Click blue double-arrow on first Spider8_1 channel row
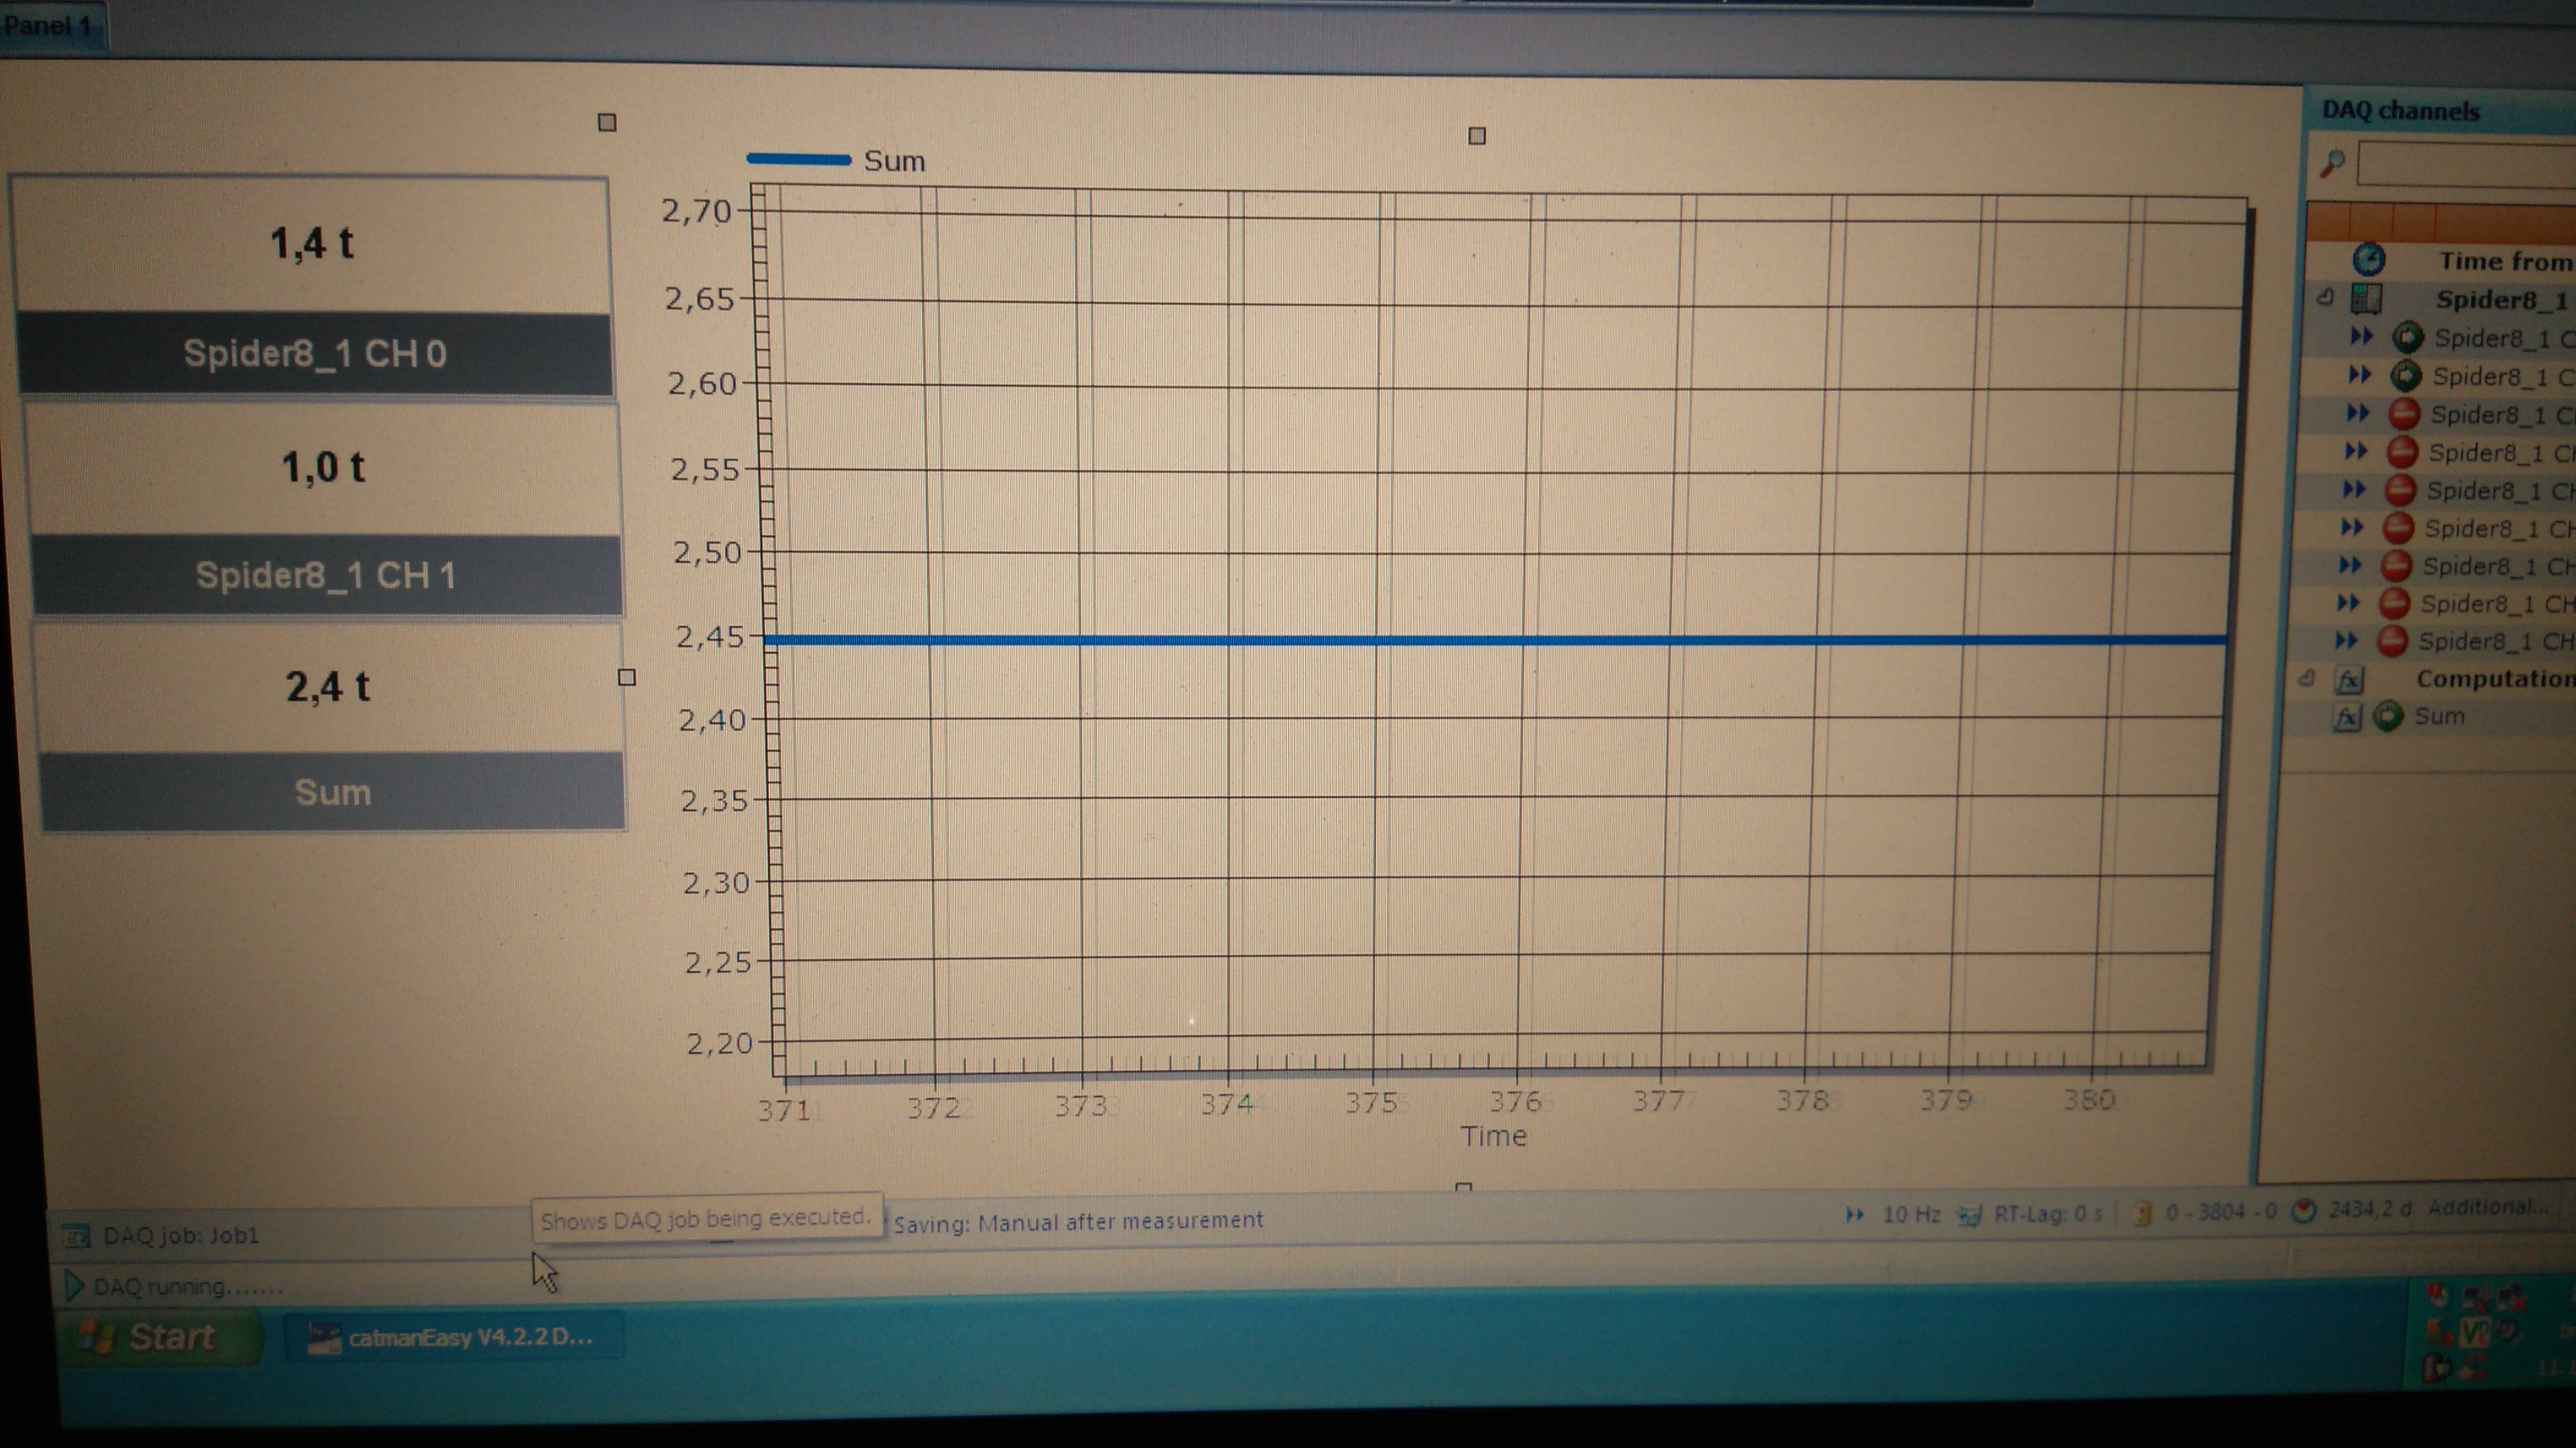2576x1448 pixels. tap(2362, 336)
